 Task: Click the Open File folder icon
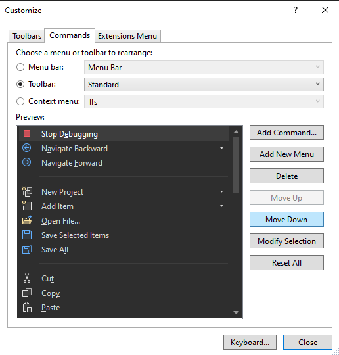[x=27, y=220]
